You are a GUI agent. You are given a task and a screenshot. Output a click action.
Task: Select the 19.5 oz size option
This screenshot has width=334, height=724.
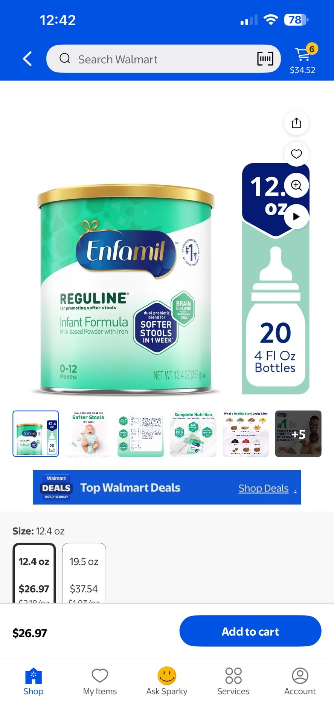(x=84, y=573)
